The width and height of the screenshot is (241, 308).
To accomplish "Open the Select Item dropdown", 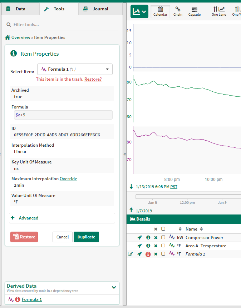I will [75, 69].
